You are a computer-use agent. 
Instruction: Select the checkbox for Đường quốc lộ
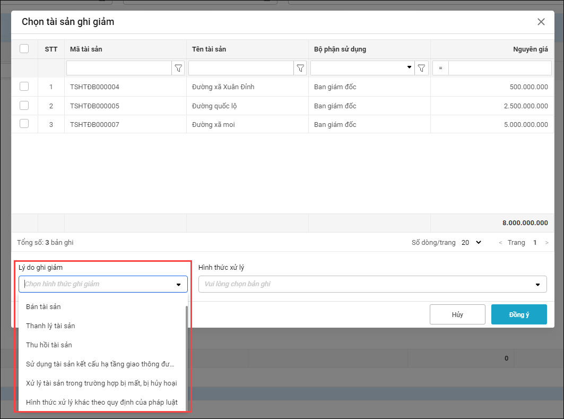[x=24, y=106]
